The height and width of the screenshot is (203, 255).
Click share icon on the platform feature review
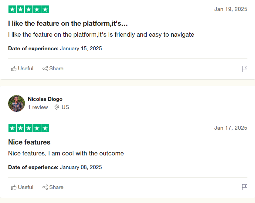point(45,69)
